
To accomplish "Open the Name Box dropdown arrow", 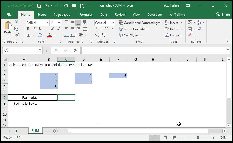I will (40, 50).
